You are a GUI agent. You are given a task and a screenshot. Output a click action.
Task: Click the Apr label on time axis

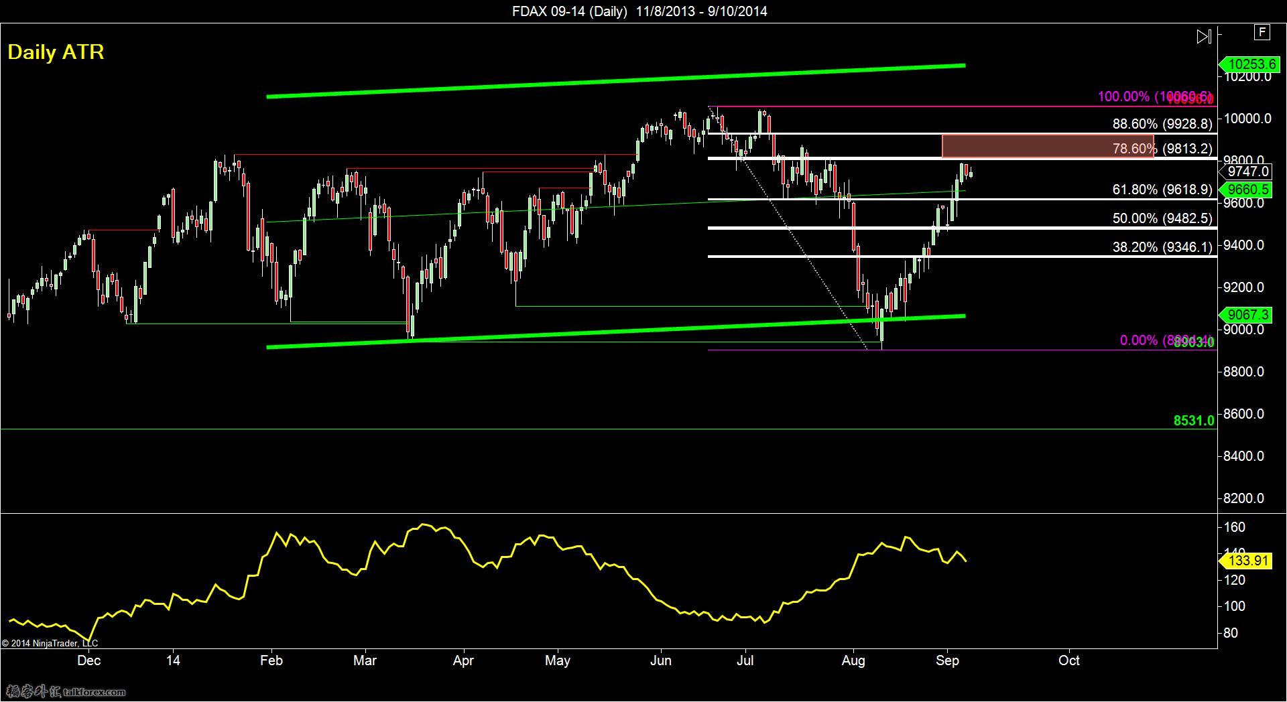click(463, 660)
